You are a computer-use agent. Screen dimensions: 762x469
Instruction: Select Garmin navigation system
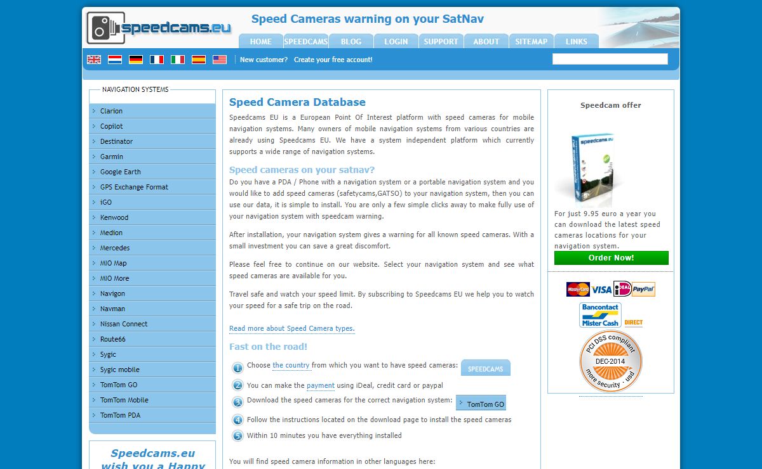click(x=152, y=157)
